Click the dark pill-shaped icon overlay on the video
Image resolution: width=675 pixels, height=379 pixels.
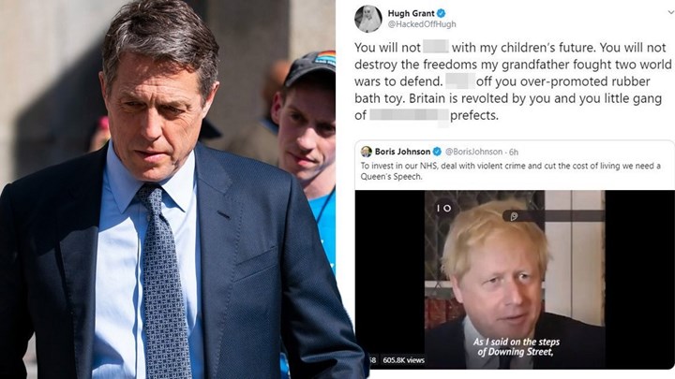point(523,216)
